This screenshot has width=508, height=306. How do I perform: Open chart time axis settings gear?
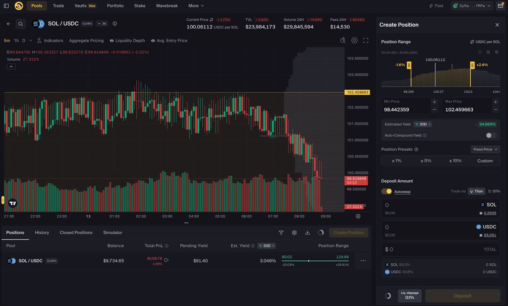pyautogui.click(x=358, y=216)
